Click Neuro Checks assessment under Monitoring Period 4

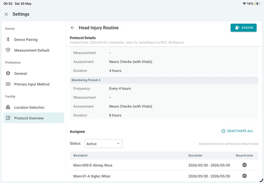131,106
